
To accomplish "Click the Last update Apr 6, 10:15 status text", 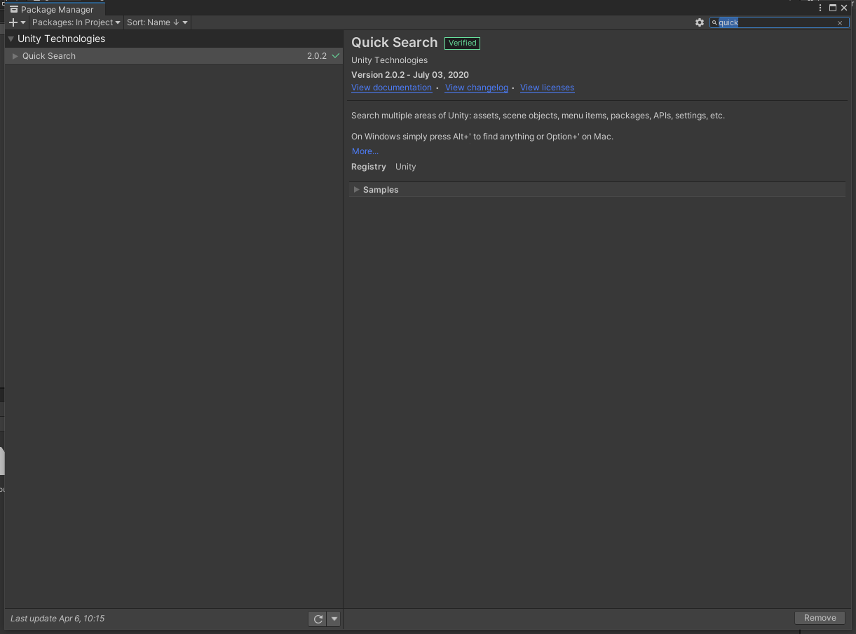I will point(57,619).
